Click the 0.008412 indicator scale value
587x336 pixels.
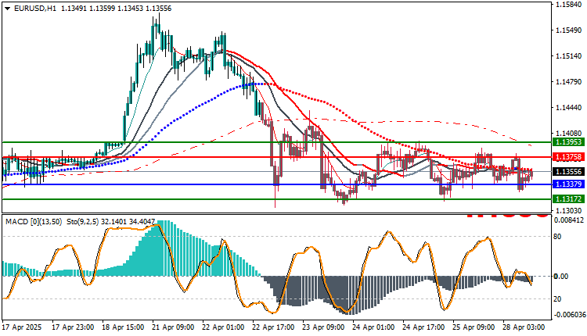568,220
